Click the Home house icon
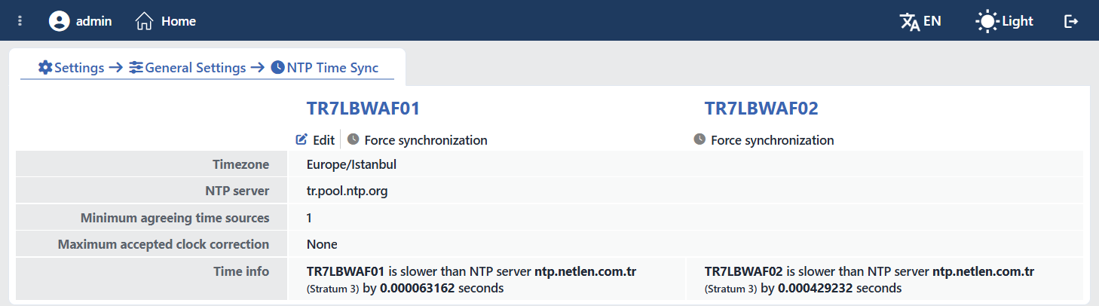 144,21
